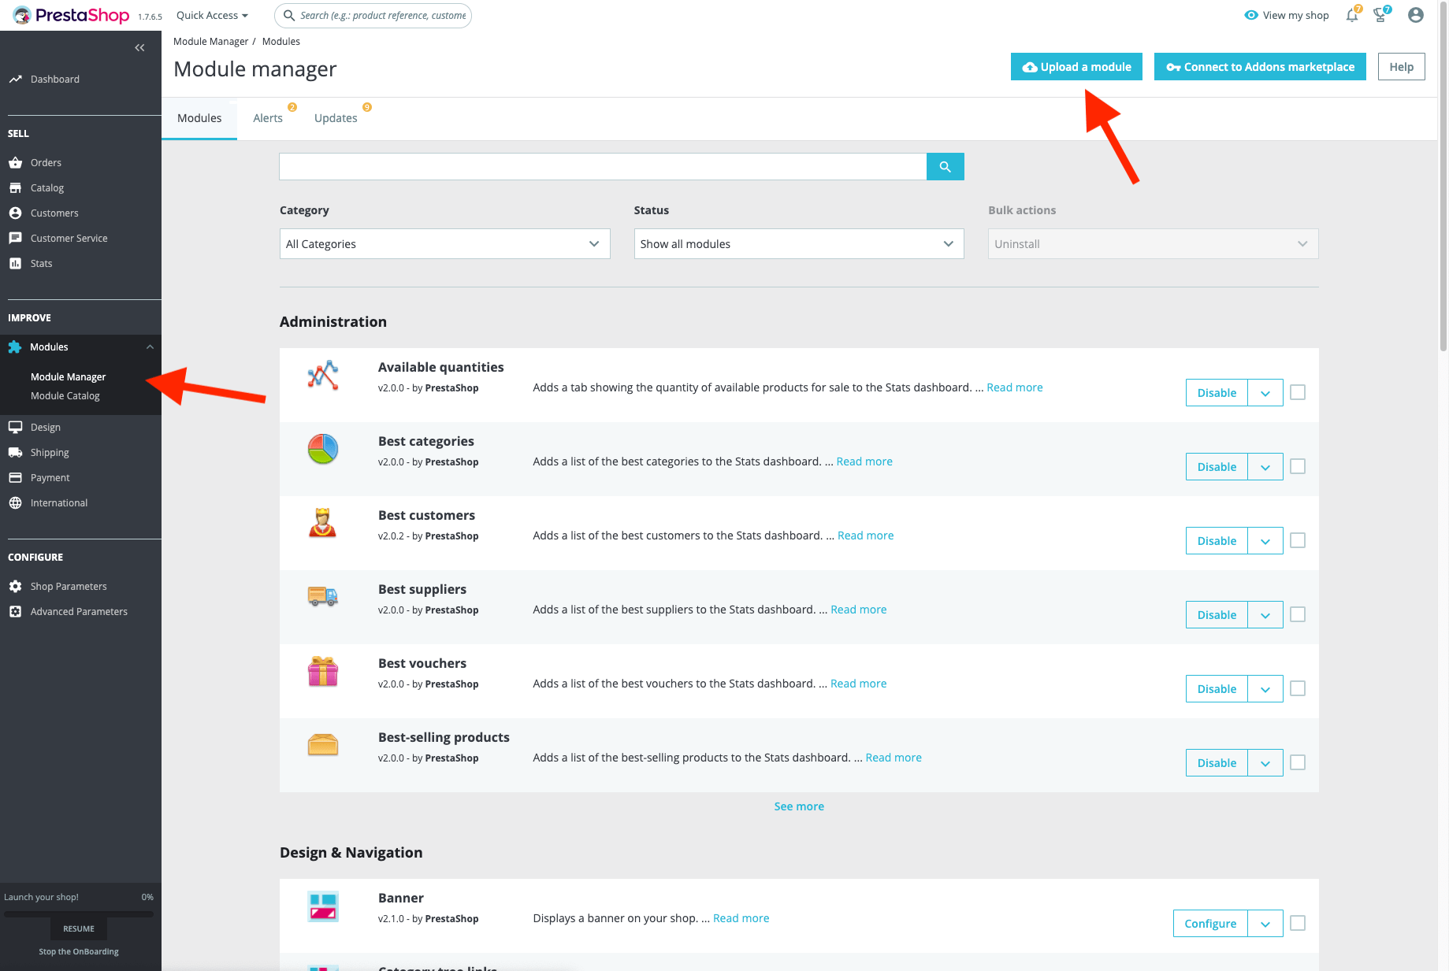The width and height of the screenshot is (1449, 971).
Task: Collapse the sidebar with double-chevron icon
Action: pos(139,48)
